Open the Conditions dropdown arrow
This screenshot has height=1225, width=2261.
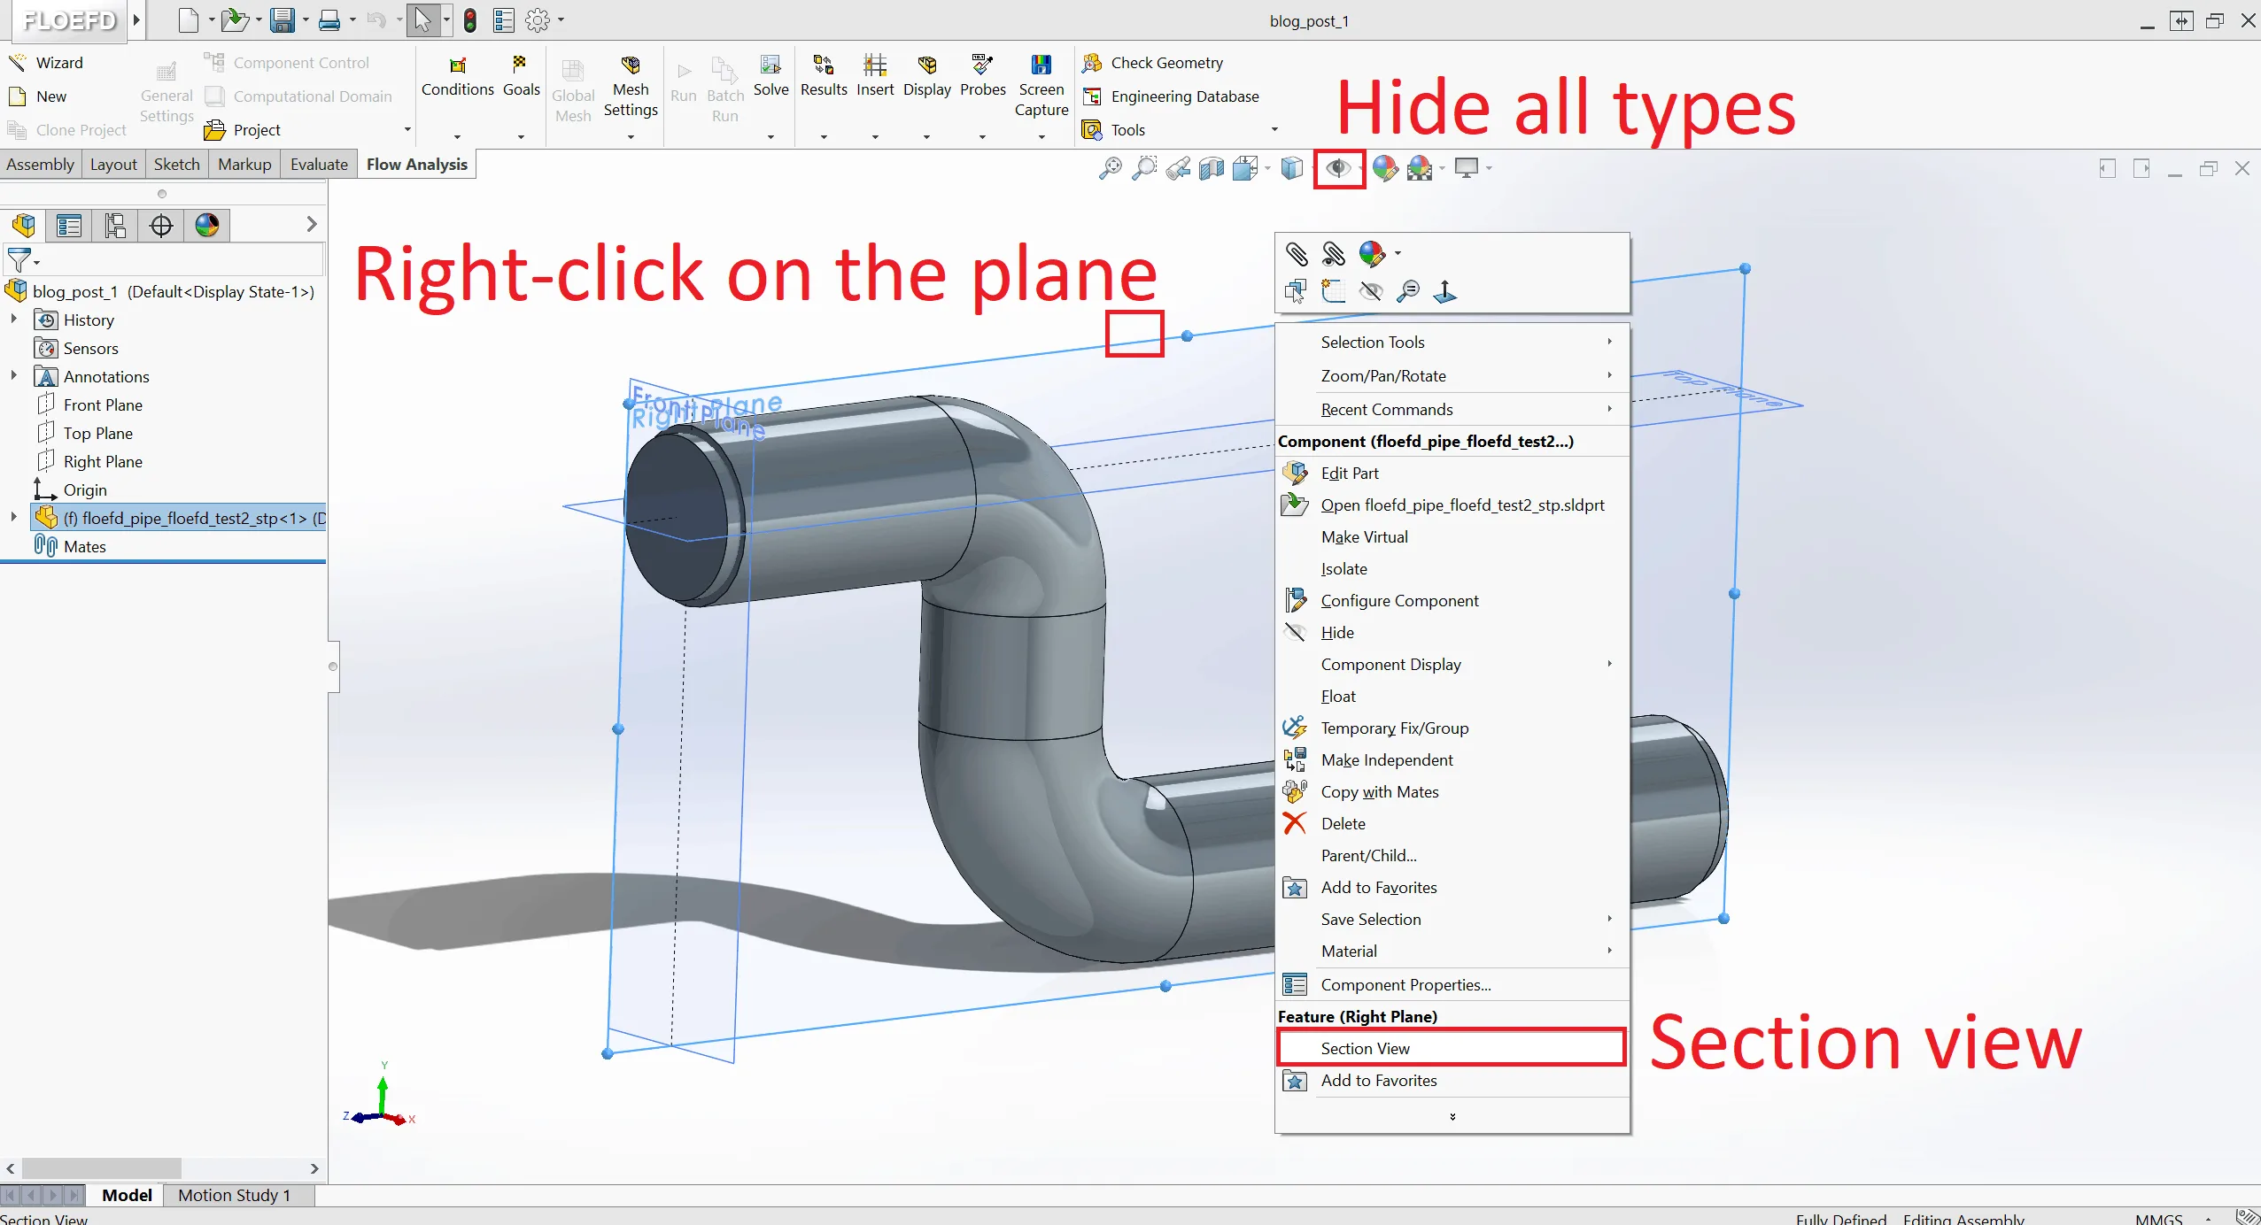point(457,137)
